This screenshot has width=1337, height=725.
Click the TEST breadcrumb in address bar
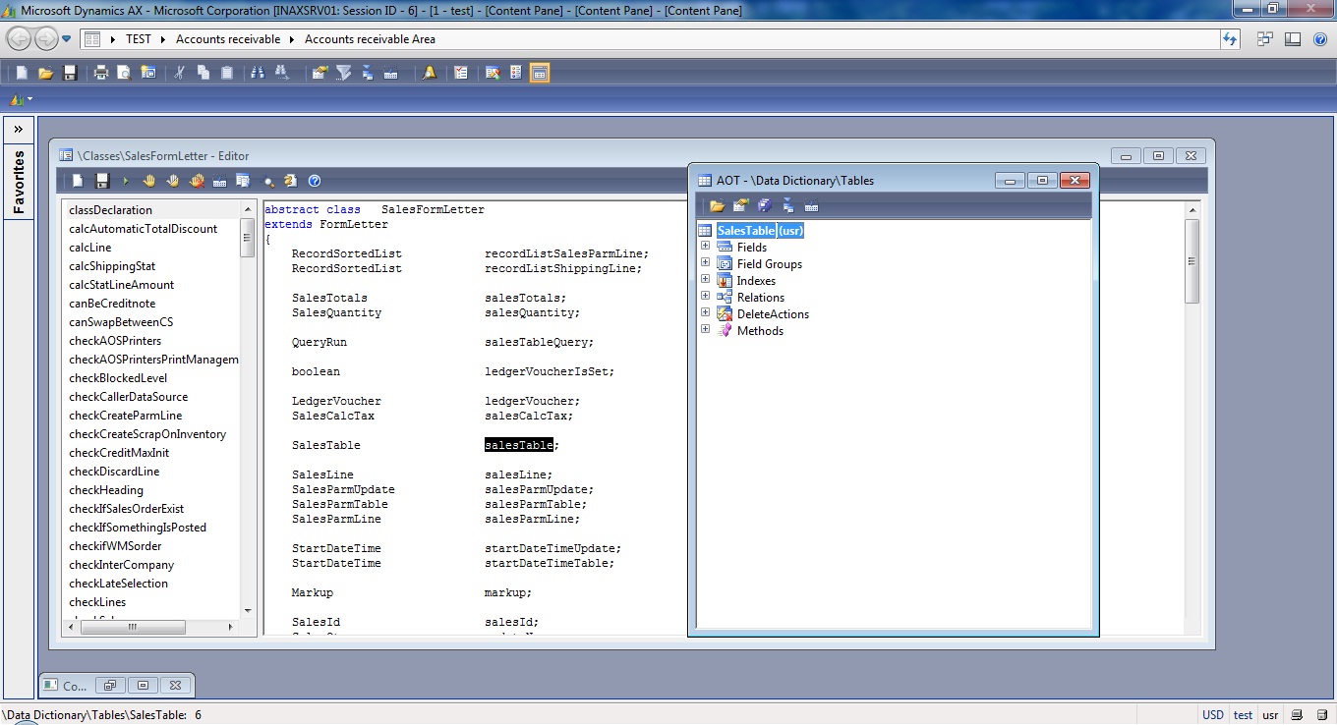pos(139,39)
